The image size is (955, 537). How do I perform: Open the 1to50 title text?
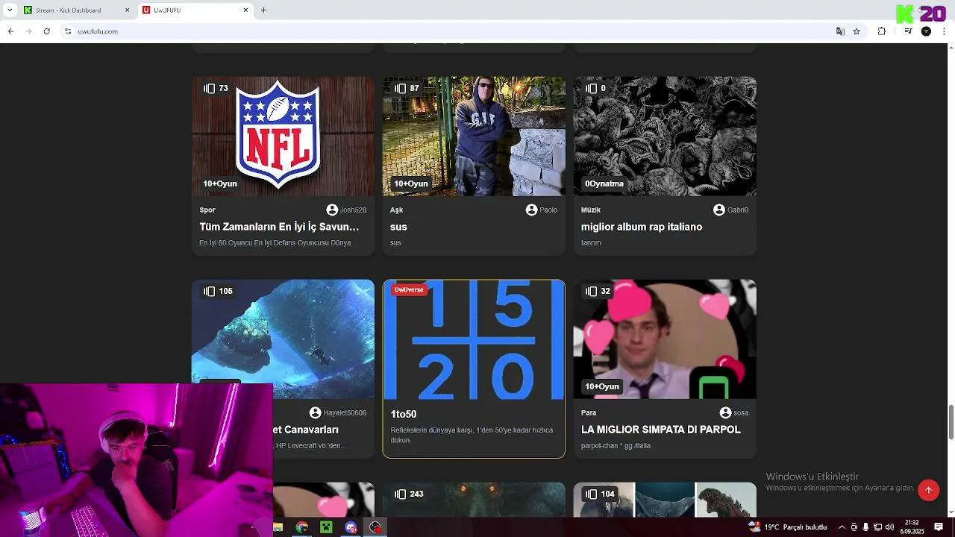[404, 414]
